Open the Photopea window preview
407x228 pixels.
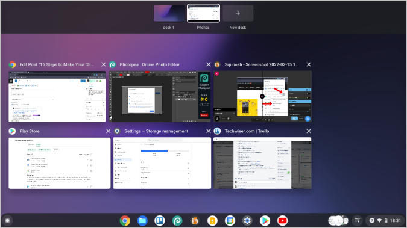point(160,96)
